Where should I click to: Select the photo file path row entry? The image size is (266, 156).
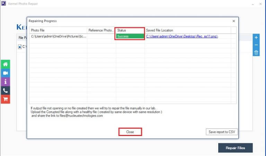pos(58,36)
